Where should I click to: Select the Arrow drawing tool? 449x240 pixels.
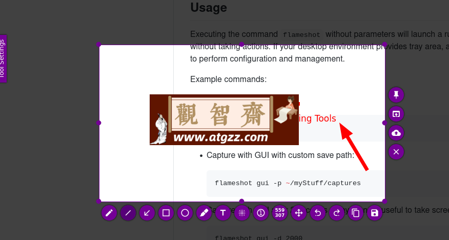click(147, 213)
